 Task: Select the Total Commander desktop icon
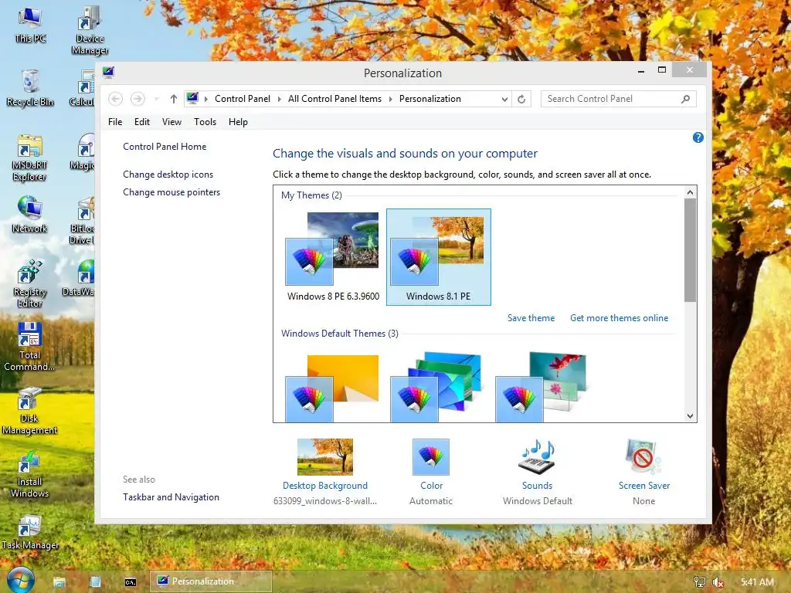[x=30, y=347]
